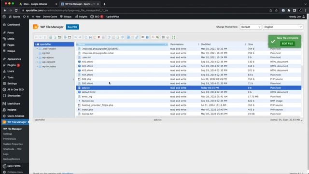Select the license.txt file row
This screenshot has height=174, width=309.
pos(189,114)
